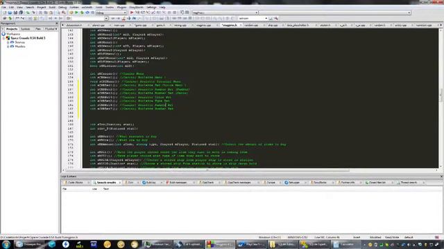This screenshot has height=249, width=444.
Task: Open the Debug menu
Action: (x=62, y=7)
